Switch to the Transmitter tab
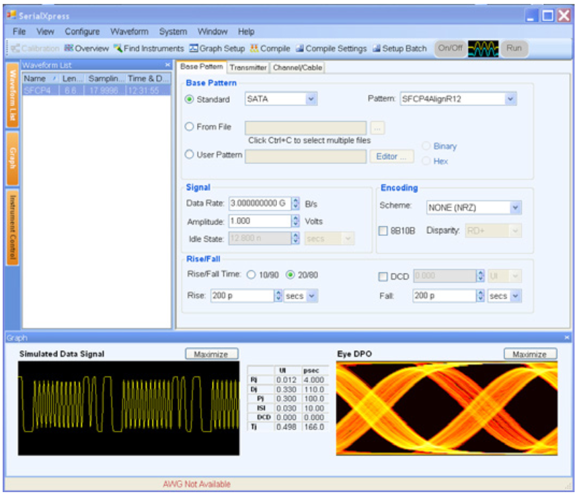The width and height of the screenshot is (577, 494). tap(248, 67)
